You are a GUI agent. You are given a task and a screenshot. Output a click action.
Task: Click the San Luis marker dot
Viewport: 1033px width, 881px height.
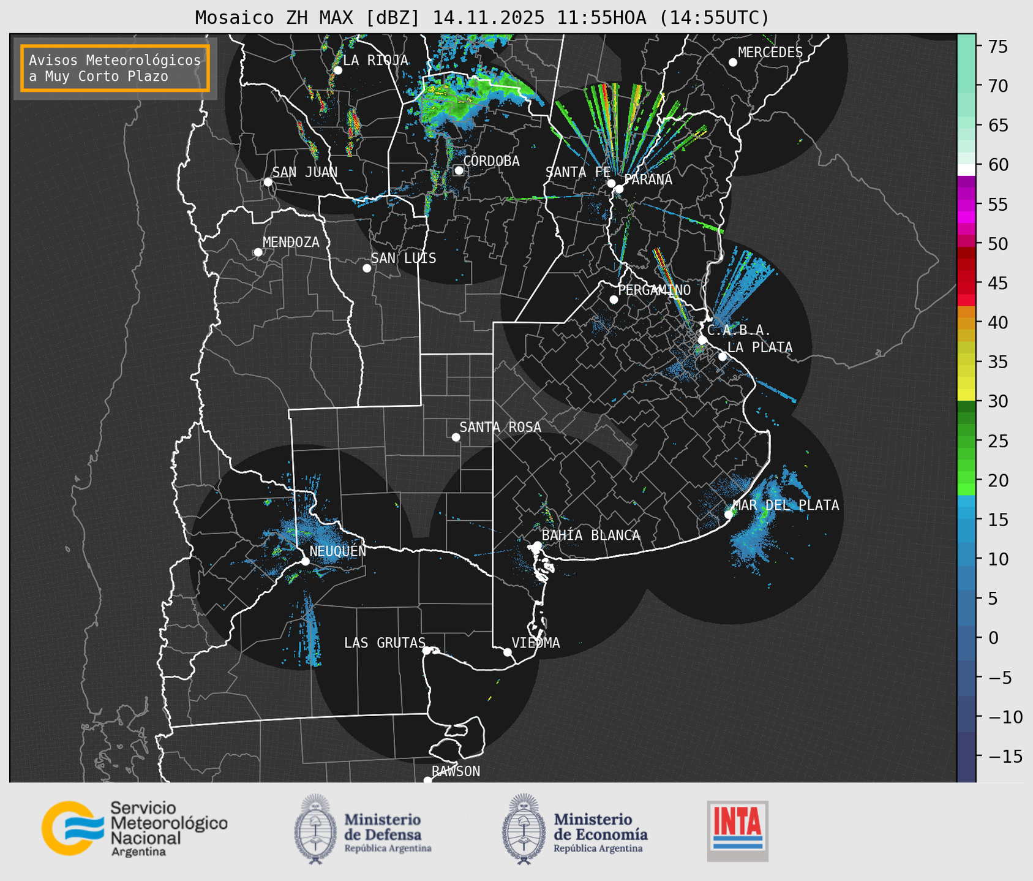(x=367, y=268)
